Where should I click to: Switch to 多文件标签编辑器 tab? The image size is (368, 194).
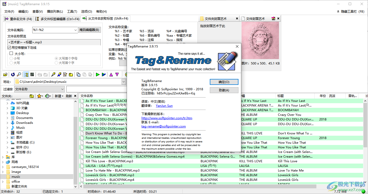click(x=57, y=19)
